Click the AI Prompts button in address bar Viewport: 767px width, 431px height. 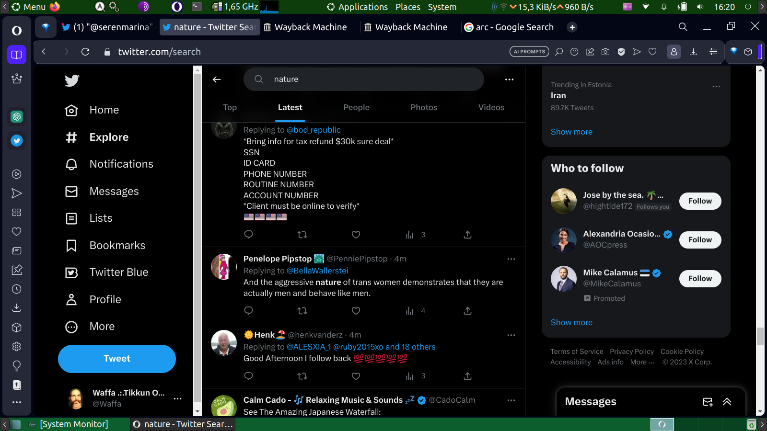(529, 52)
